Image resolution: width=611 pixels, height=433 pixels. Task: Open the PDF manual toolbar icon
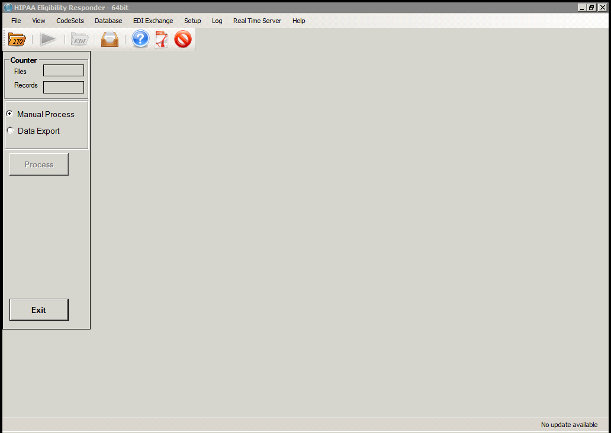point(162,39)
